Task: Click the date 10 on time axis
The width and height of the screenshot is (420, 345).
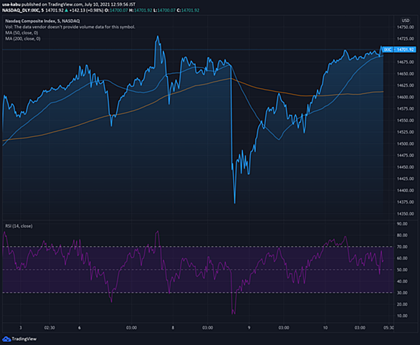Action: tap(325, 328)
